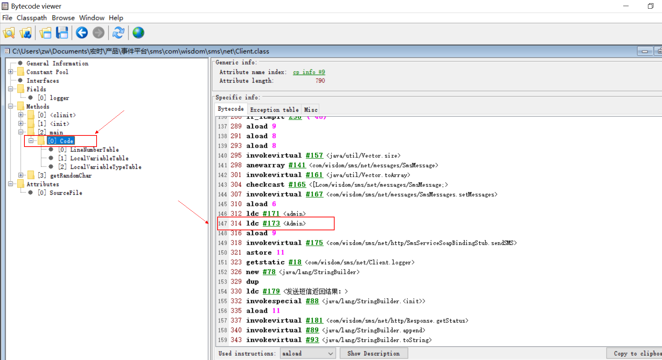Viewport: 662px width, 360px height.
Task: Select the [0] Code tree item
Action: [61, 141]
